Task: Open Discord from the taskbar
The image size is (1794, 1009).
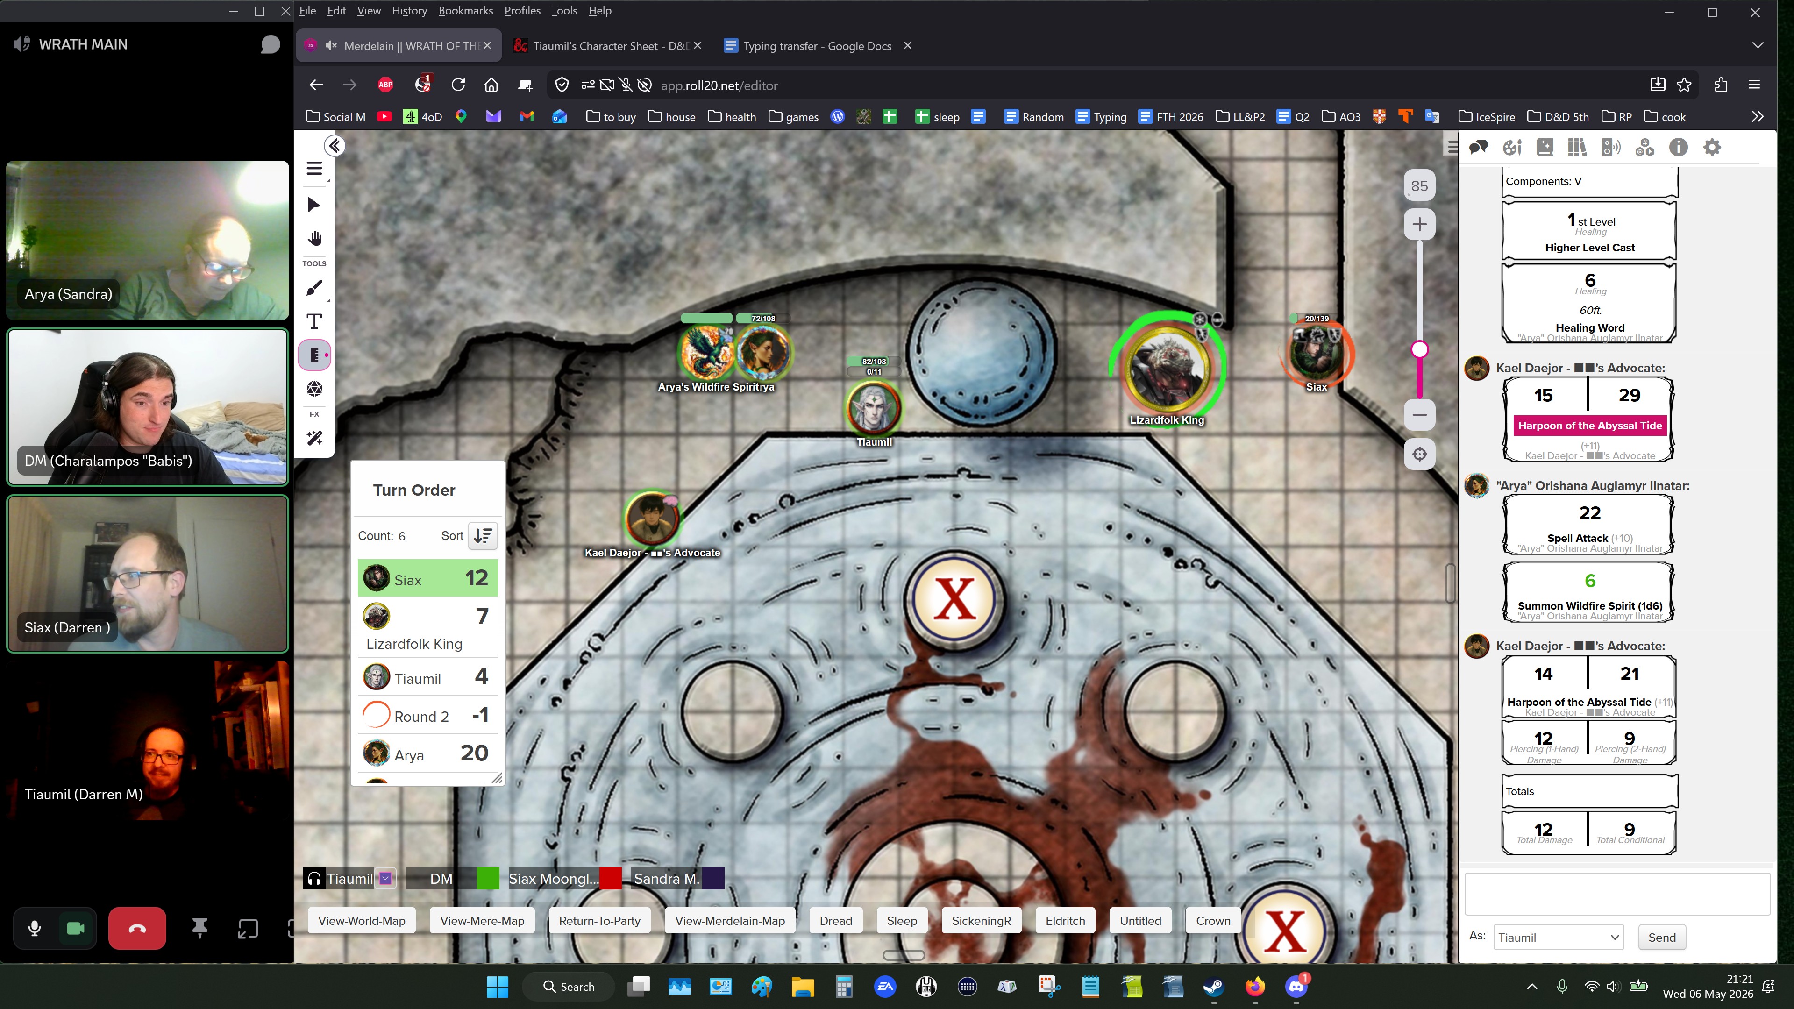Action: 1296,987
